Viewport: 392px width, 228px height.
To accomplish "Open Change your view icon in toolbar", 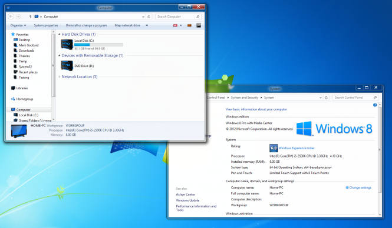I will pyautogui.click(x=175, y=25).
